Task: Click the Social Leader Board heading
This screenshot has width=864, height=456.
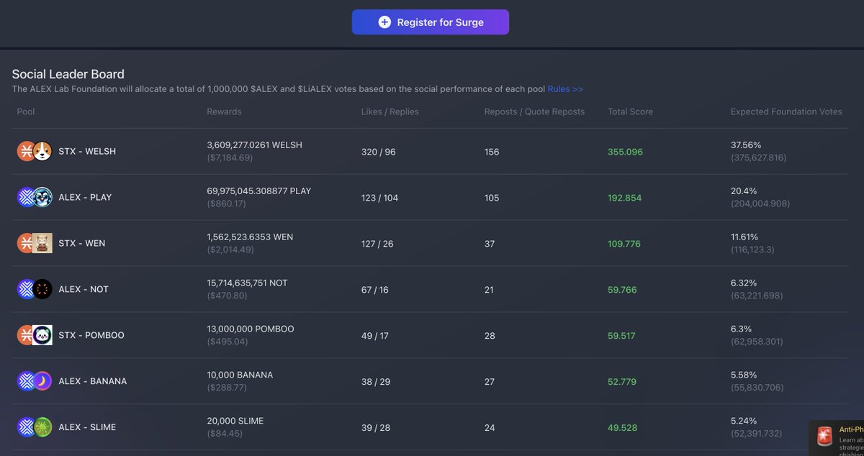Action: [x=68, y=74]
